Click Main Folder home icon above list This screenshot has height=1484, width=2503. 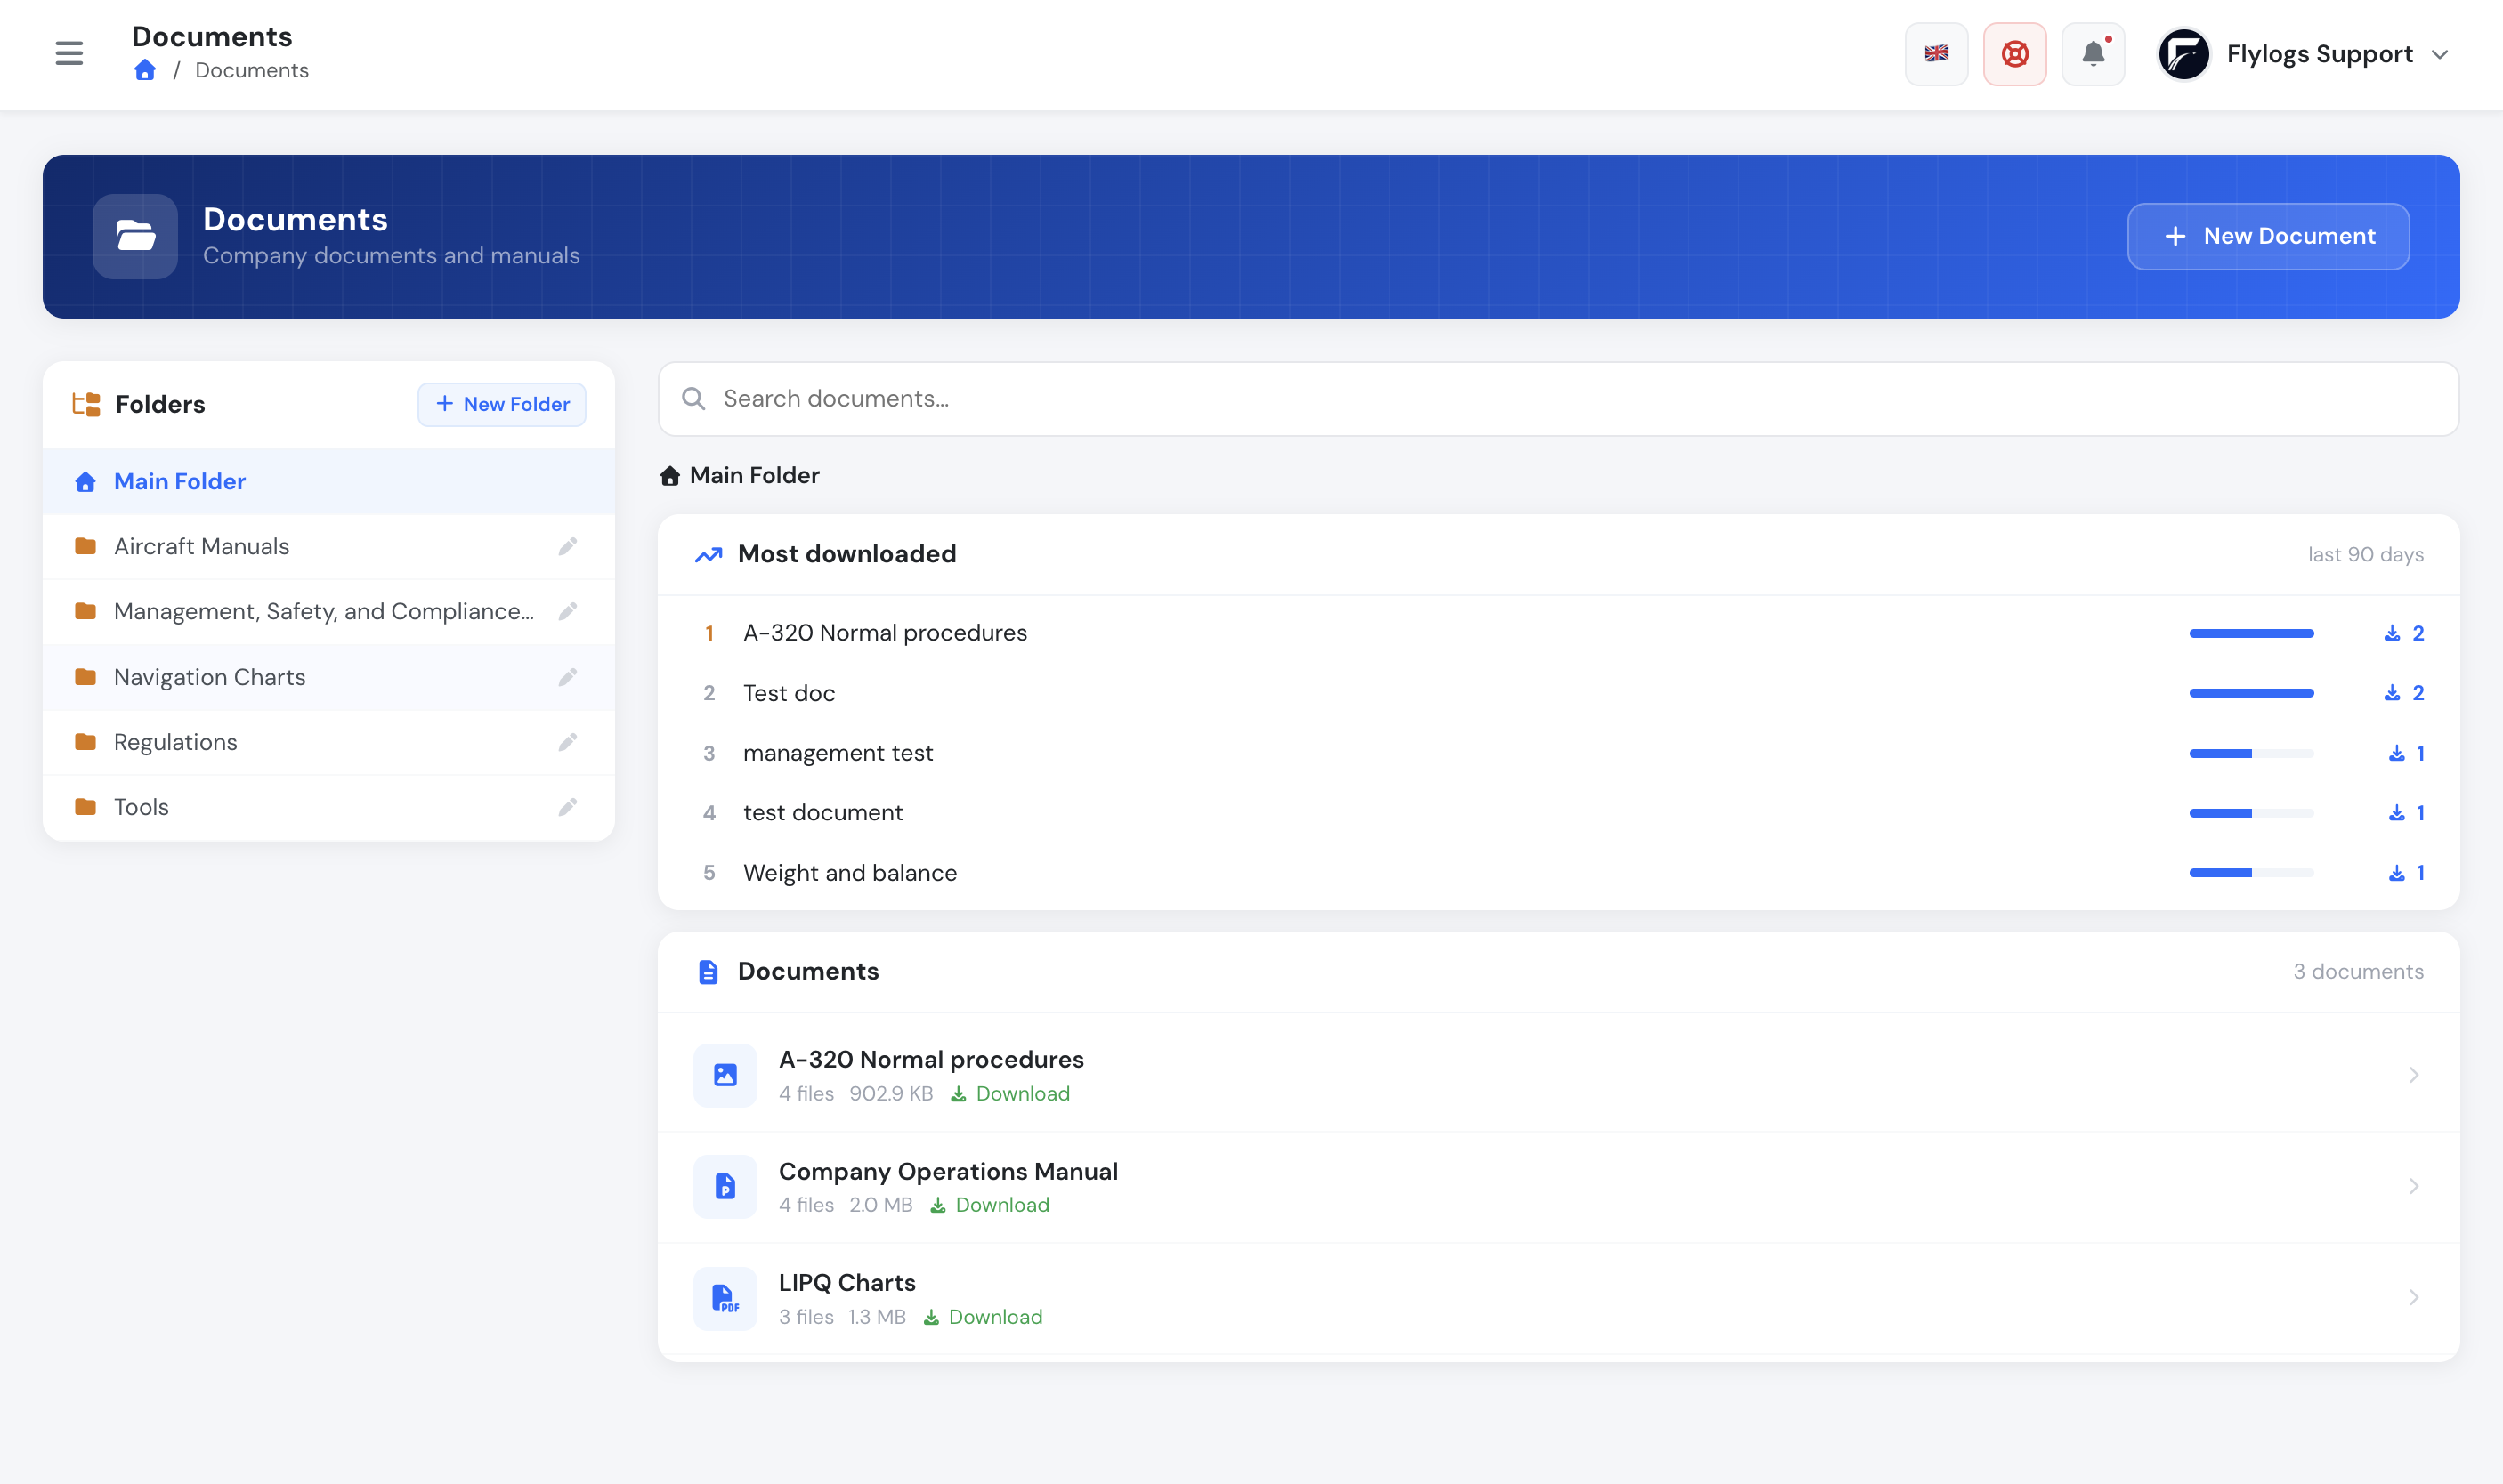tap(670, 476)
